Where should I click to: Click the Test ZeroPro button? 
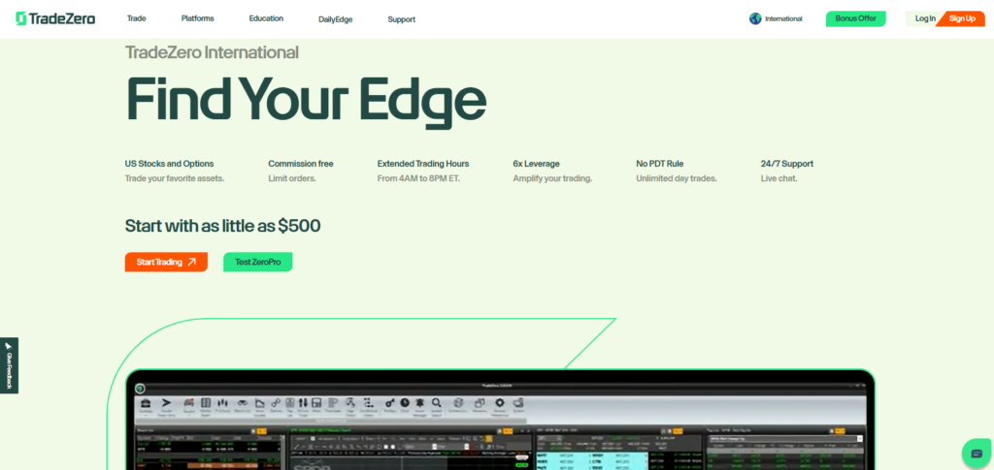[x=257, y=262]
